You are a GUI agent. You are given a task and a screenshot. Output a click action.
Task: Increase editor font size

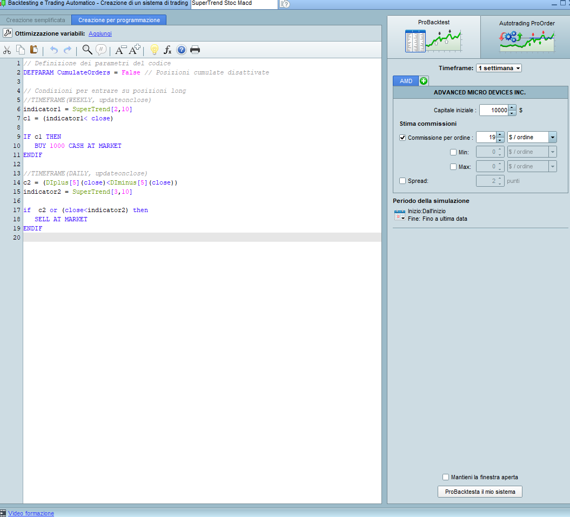coord(135,50)
